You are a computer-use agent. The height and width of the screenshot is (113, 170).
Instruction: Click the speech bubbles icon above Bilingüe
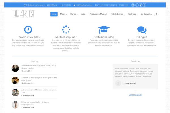[142, 30]
